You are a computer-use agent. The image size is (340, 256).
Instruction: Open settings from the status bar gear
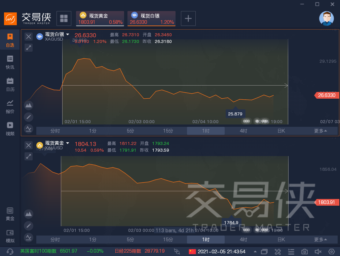click(331, 252)
